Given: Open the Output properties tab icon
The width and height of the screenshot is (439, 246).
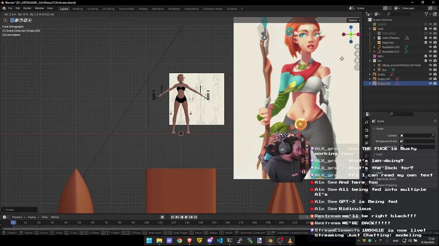Looking at the screenshot, I should (x=367, y=137).
